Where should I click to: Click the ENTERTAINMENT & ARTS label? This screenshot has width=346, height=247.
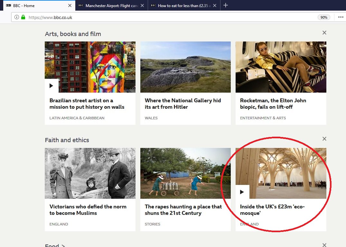(263, 118)
